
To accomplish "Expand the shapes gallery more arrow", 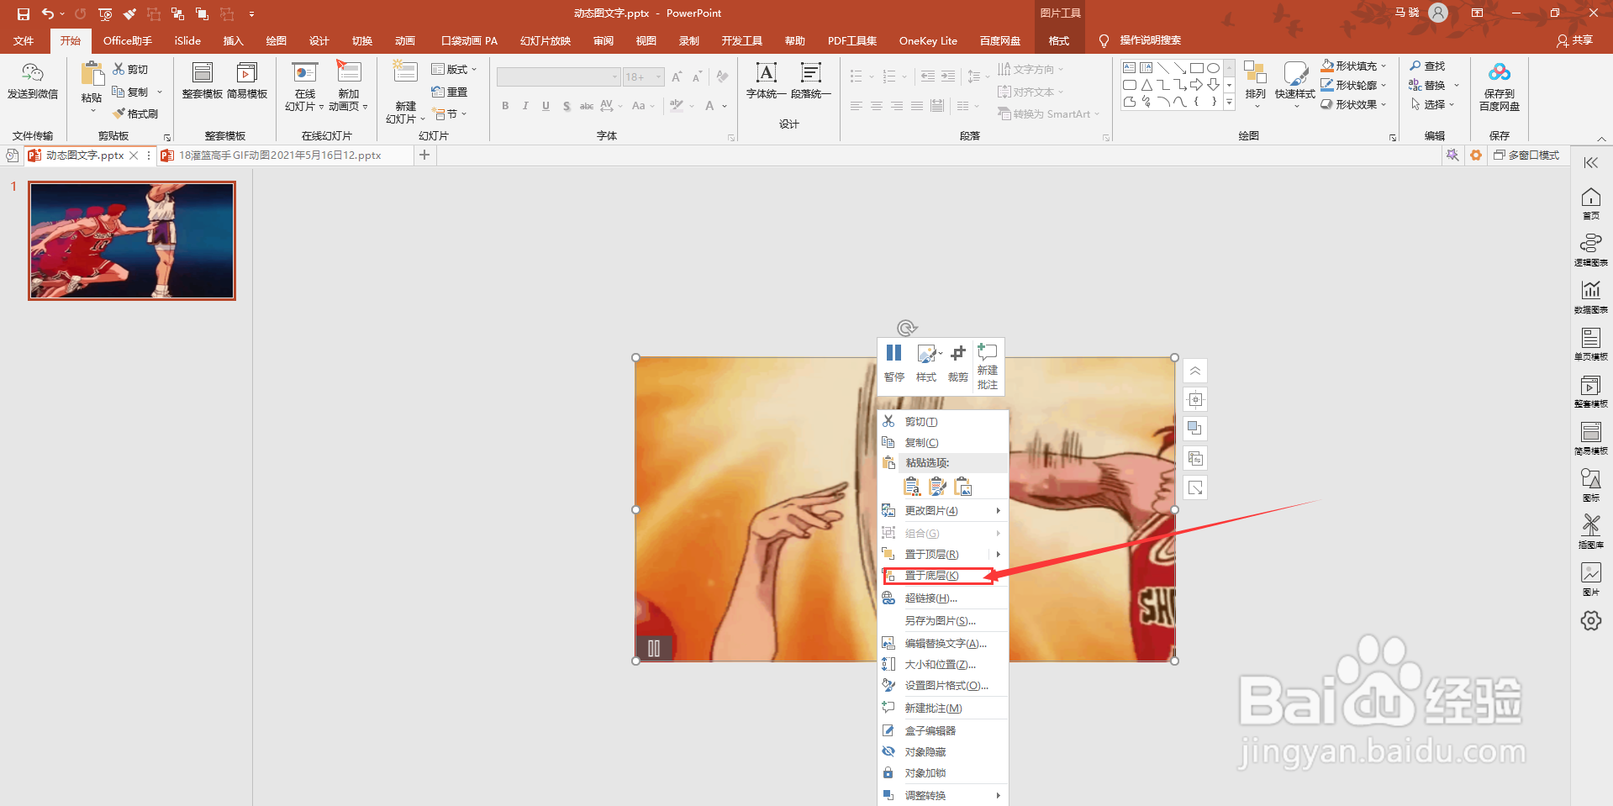I will click(1229, 103).
